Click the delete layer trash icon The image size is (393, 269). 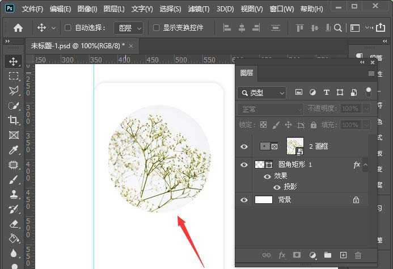[x=358, y=256]
